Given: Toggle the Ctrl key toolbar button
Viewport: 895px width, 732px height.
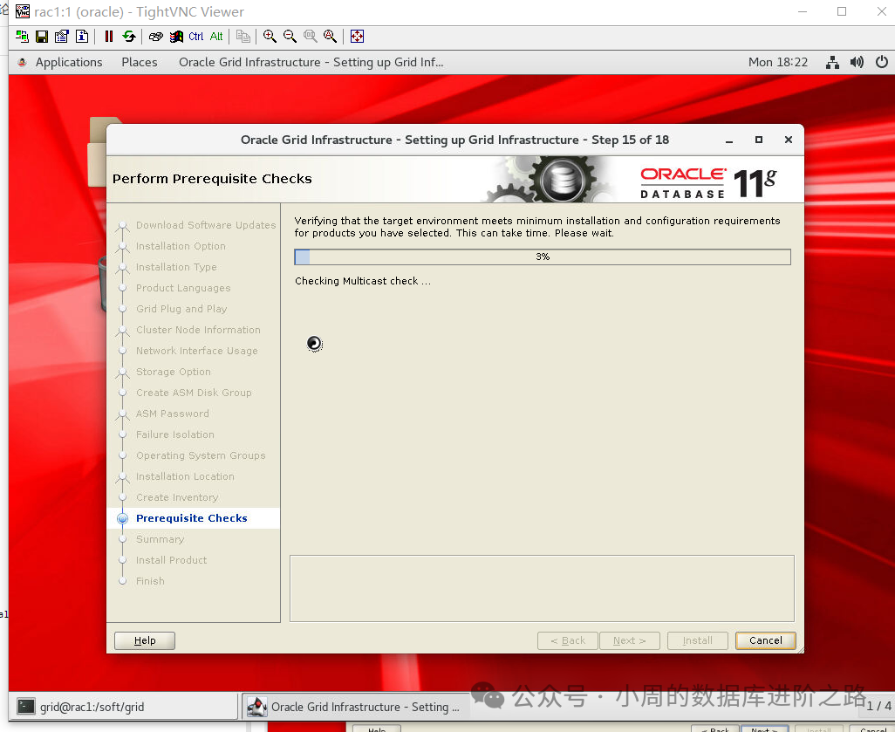Looking at the screenshot, I should 195,37.
